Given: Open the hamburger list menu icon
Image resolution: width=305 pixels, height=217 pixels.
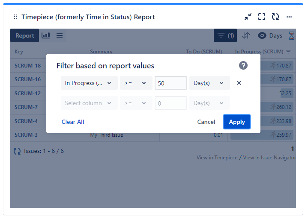Looking at the screenshot, I should pos(60,35).
